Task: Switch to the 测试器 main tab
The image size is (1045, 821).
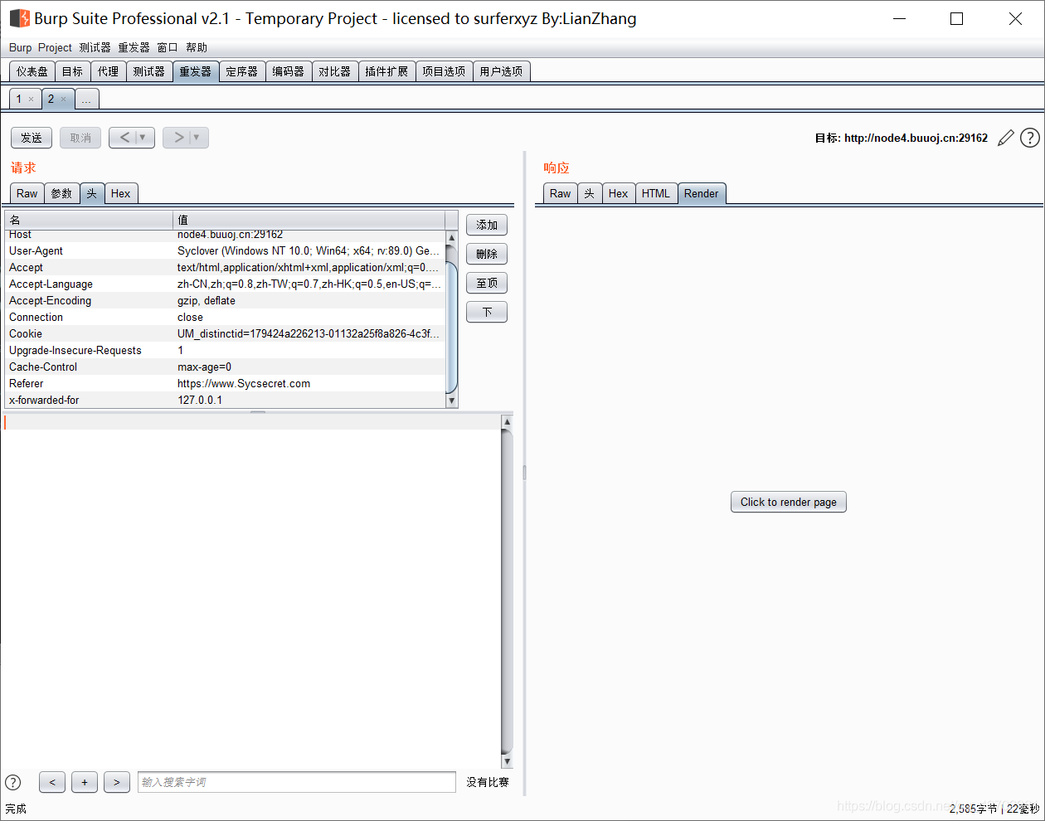Action: (x=149, y=71)
